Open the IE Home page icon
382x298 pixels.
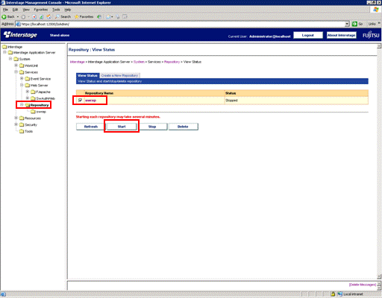[48, 17]
